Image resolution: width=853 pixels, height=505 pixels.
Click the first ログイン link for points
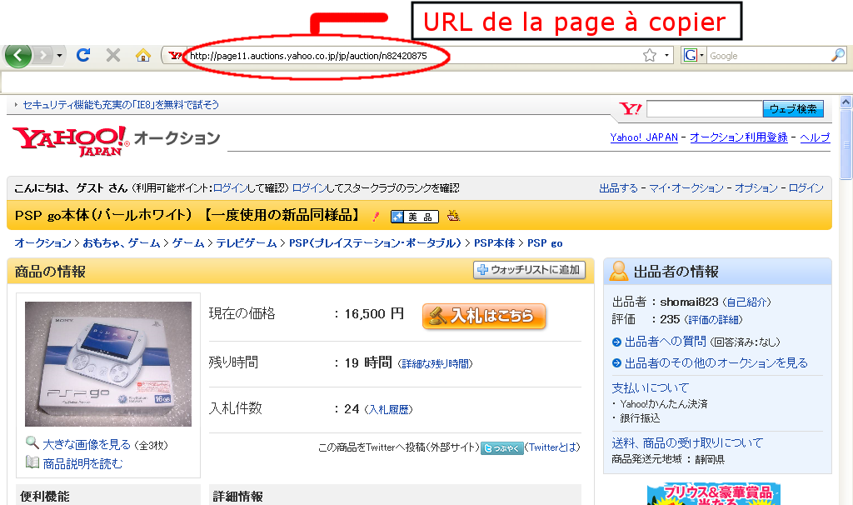[x=230, y=187]
